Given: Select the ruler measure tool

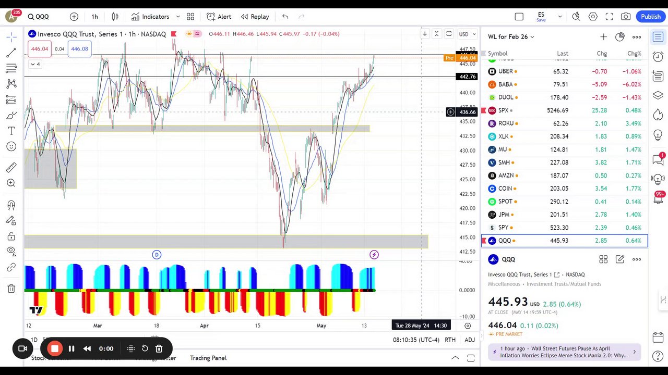Looking at the screenshot, I should (11, 167).
